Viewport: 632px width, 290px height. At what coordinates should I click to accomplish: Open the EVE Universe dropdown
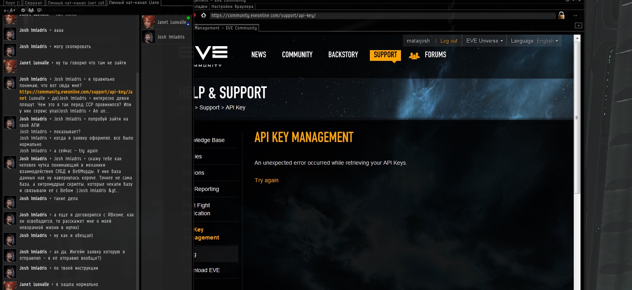(484, 41)
